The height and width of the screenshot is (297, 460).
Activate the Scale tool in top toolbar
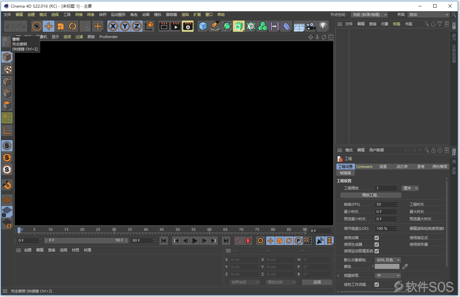click(61, 26)
